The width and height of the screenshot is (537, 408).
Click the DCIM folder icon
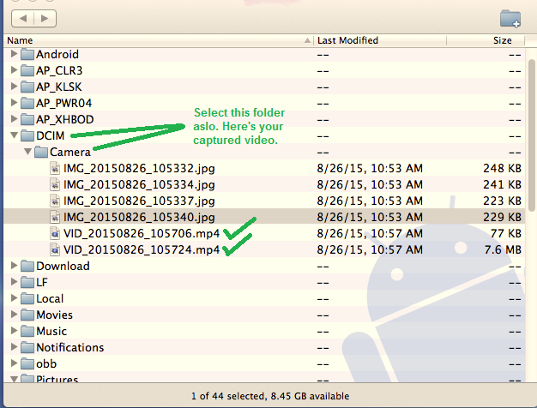(x=27, y=135)
